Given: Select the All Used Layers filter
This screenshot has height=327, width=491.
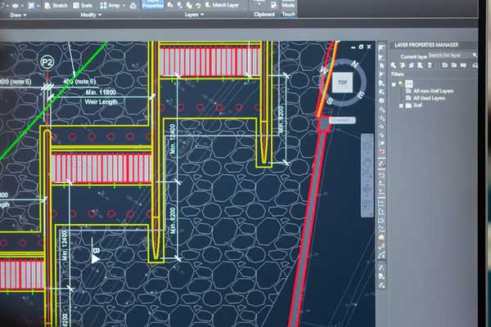Looking at the screenshot, I should (430, 97).
